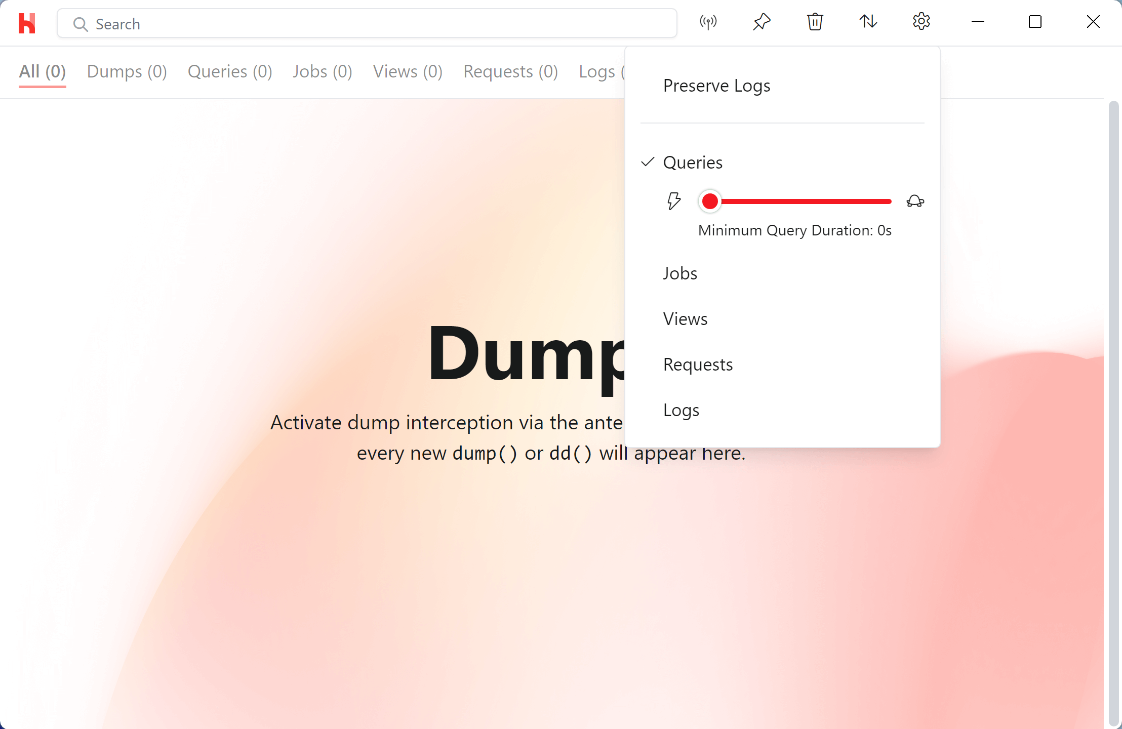Switch to the Dumps tab
Image resolution: width=1122 pixels, height=729 pixels.
click(127, 71)
